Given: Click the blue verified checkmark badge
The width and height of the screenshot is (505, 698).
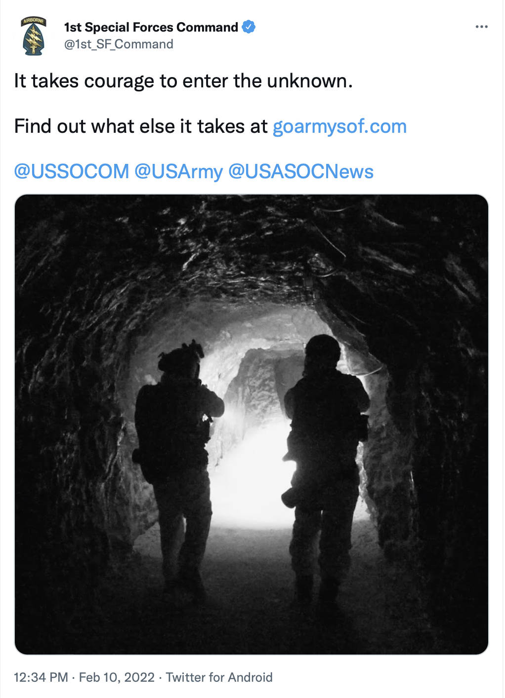Looking at the screenshot, I should pyautogui.click(x=249, y=27).
